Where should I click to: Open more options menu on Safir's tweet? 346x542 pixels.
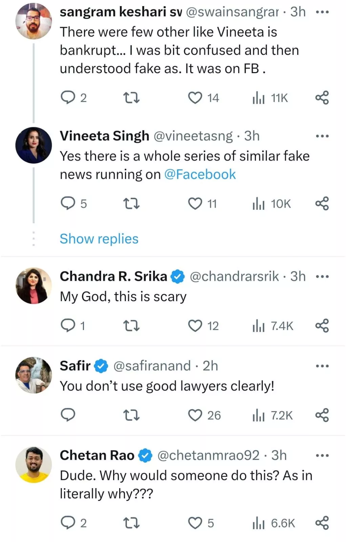322,366
